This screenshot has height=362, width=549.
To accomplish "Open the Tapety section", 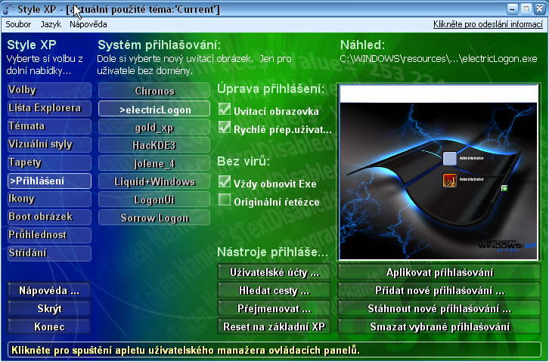I will (49, 163).
